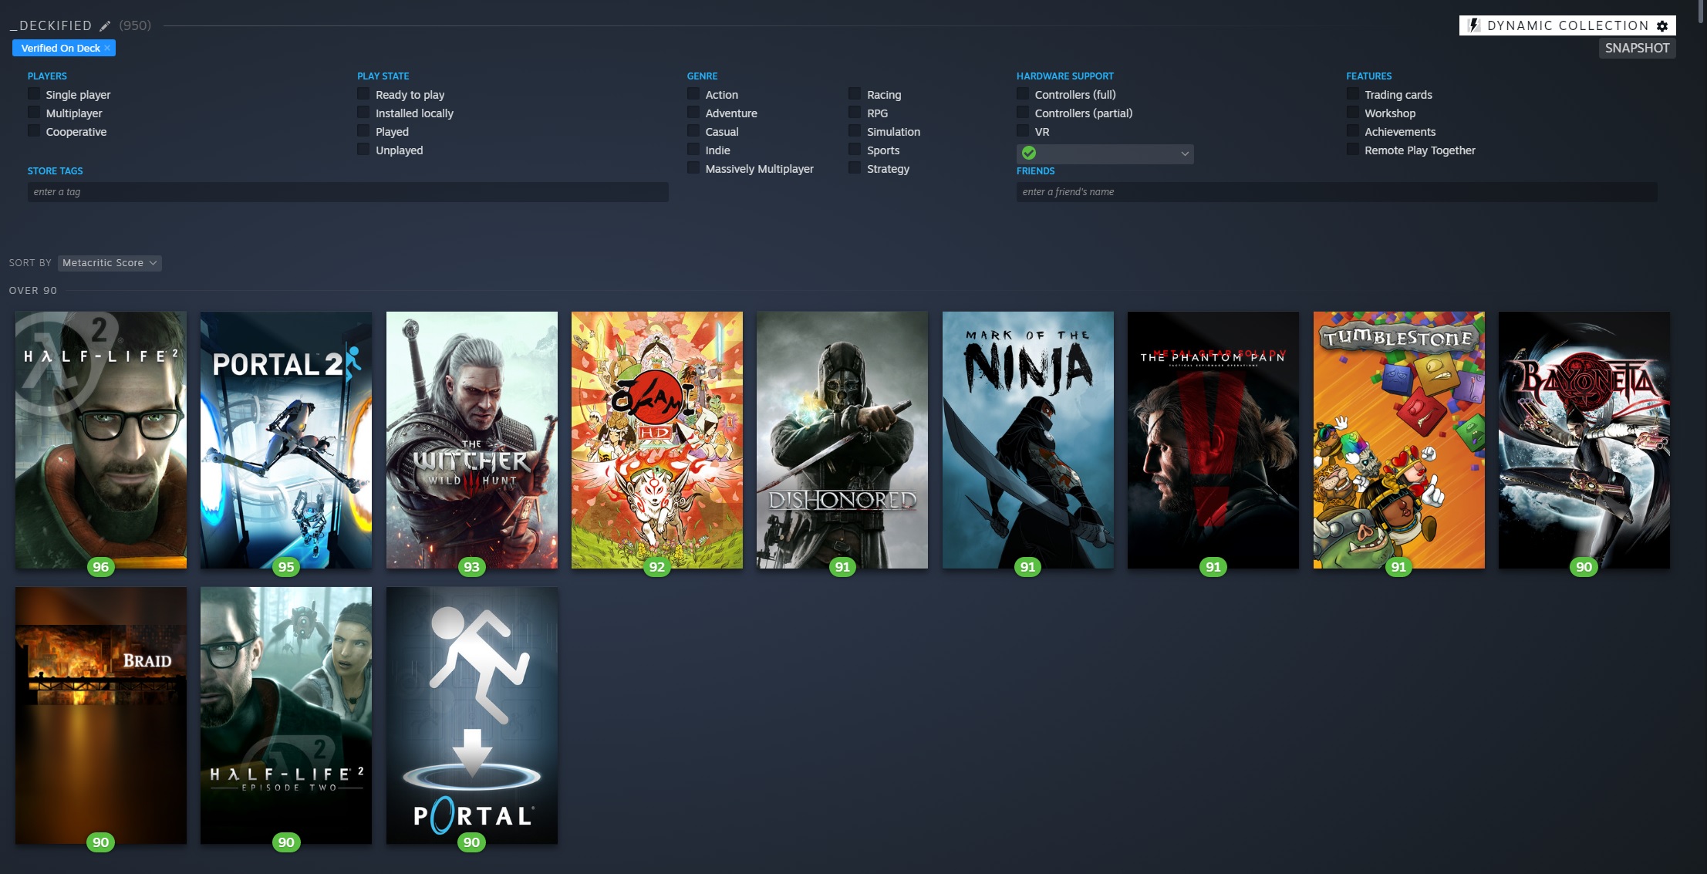This screenshot has height=874, width=1707.
Task: Click the SNAPSHOT button
Action: 1637,48
